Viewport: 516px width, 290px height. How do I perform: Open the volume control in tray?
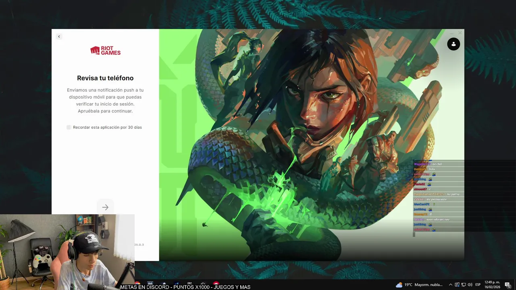click(x=470, y=285)
